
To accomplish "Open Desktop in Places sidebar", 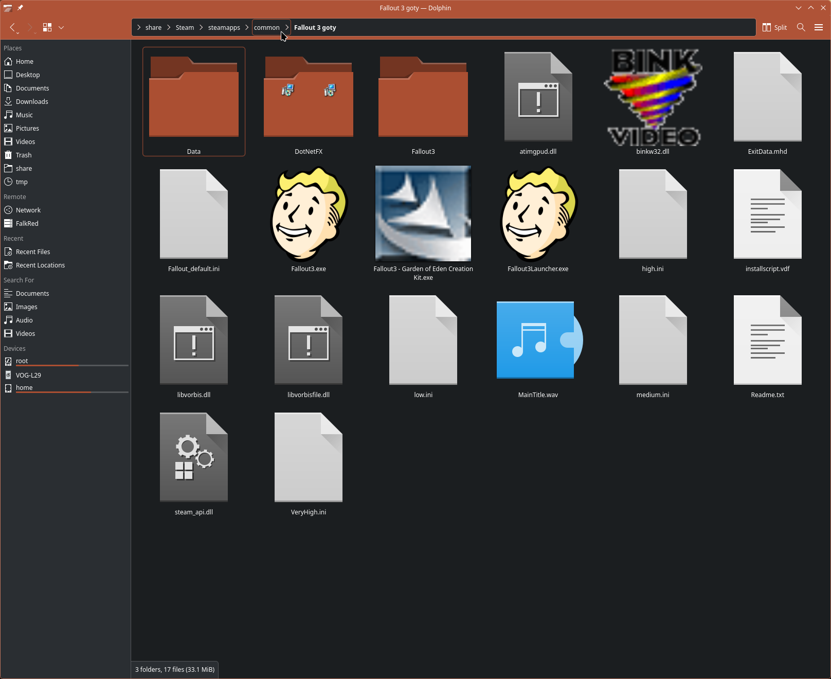I will point(65,75).
